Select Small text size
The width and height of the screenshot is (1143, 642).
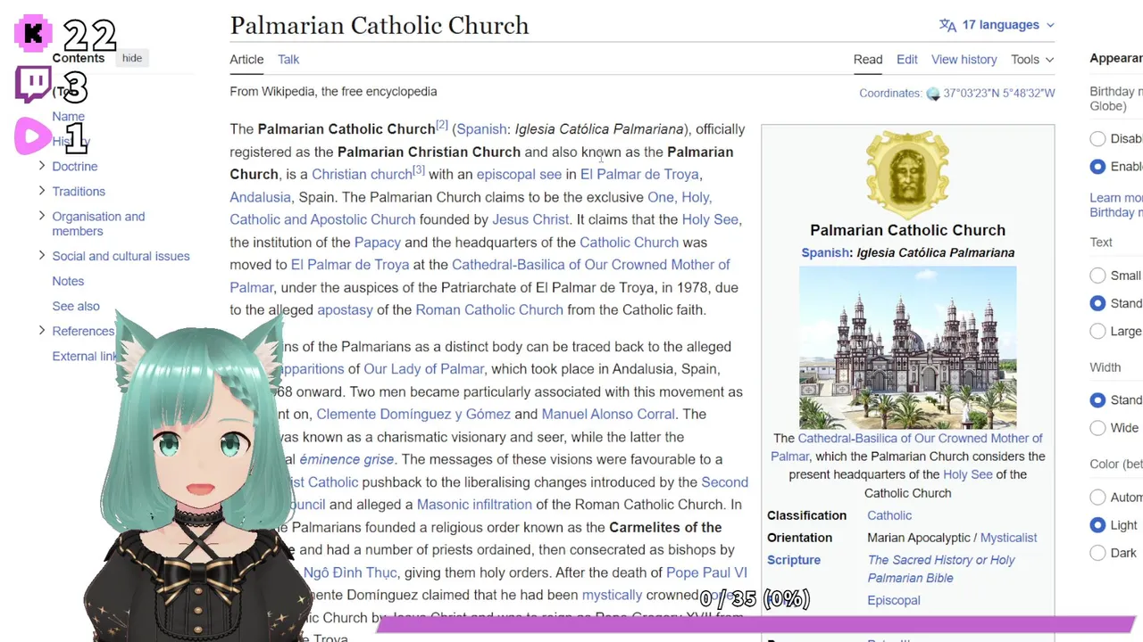1097,276
